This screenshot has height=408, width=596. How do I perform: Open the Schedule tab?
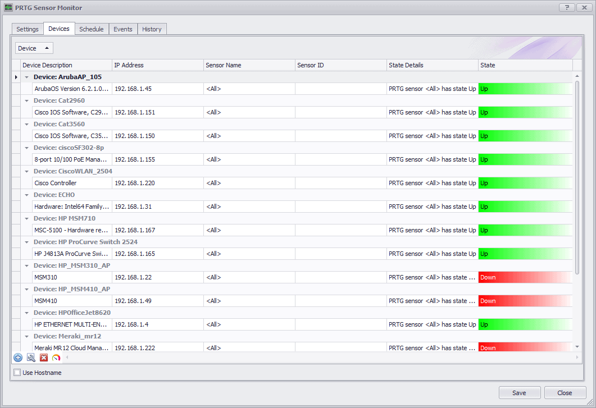pos(92,29)
